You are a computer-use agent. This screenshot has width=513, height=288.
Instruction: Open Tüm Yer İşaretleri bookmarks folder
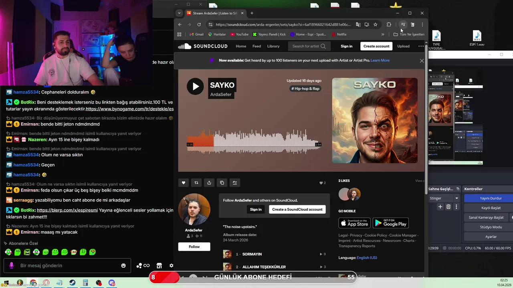(x=409, y=34)
